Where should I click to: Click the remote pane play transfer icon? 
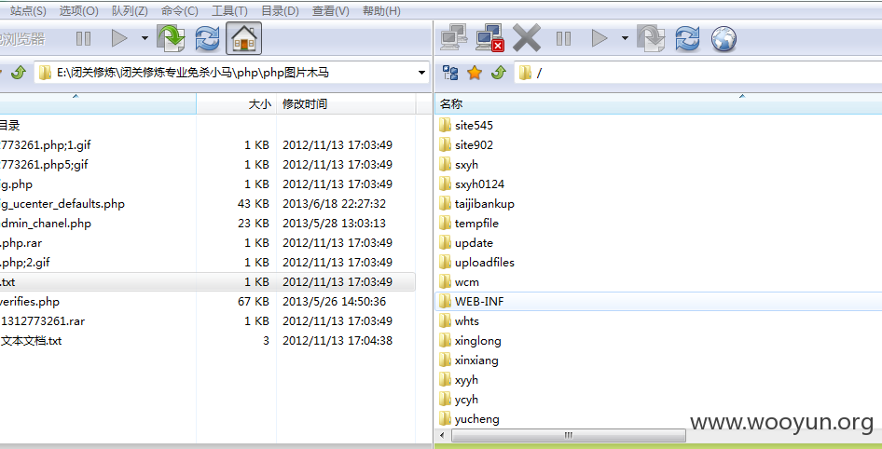[599, 39]
